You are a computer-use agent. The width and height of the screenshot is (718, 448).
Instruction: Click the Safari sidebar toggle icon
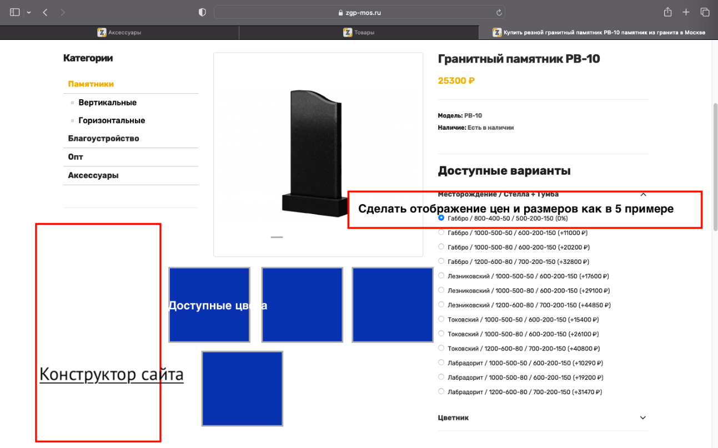coord(14,12)
